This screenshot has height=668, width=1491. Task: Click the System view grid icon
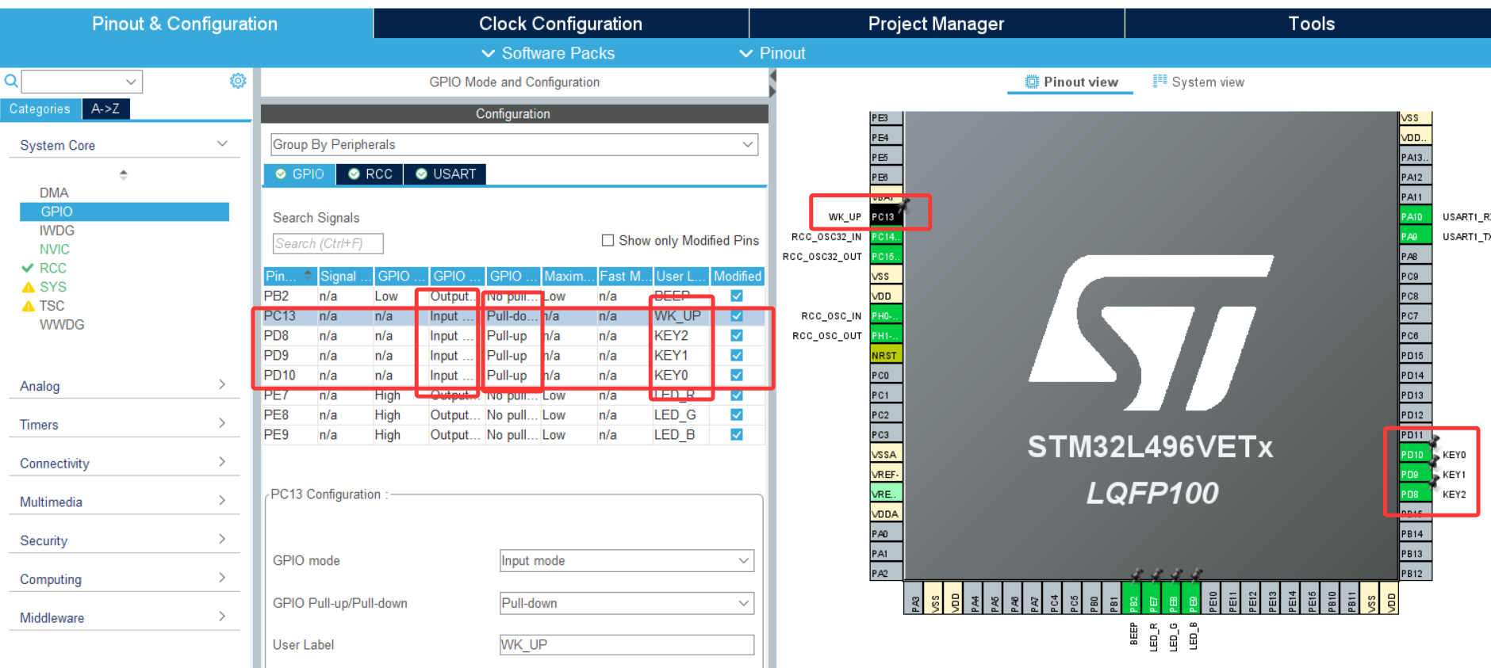pos(1159,81)
